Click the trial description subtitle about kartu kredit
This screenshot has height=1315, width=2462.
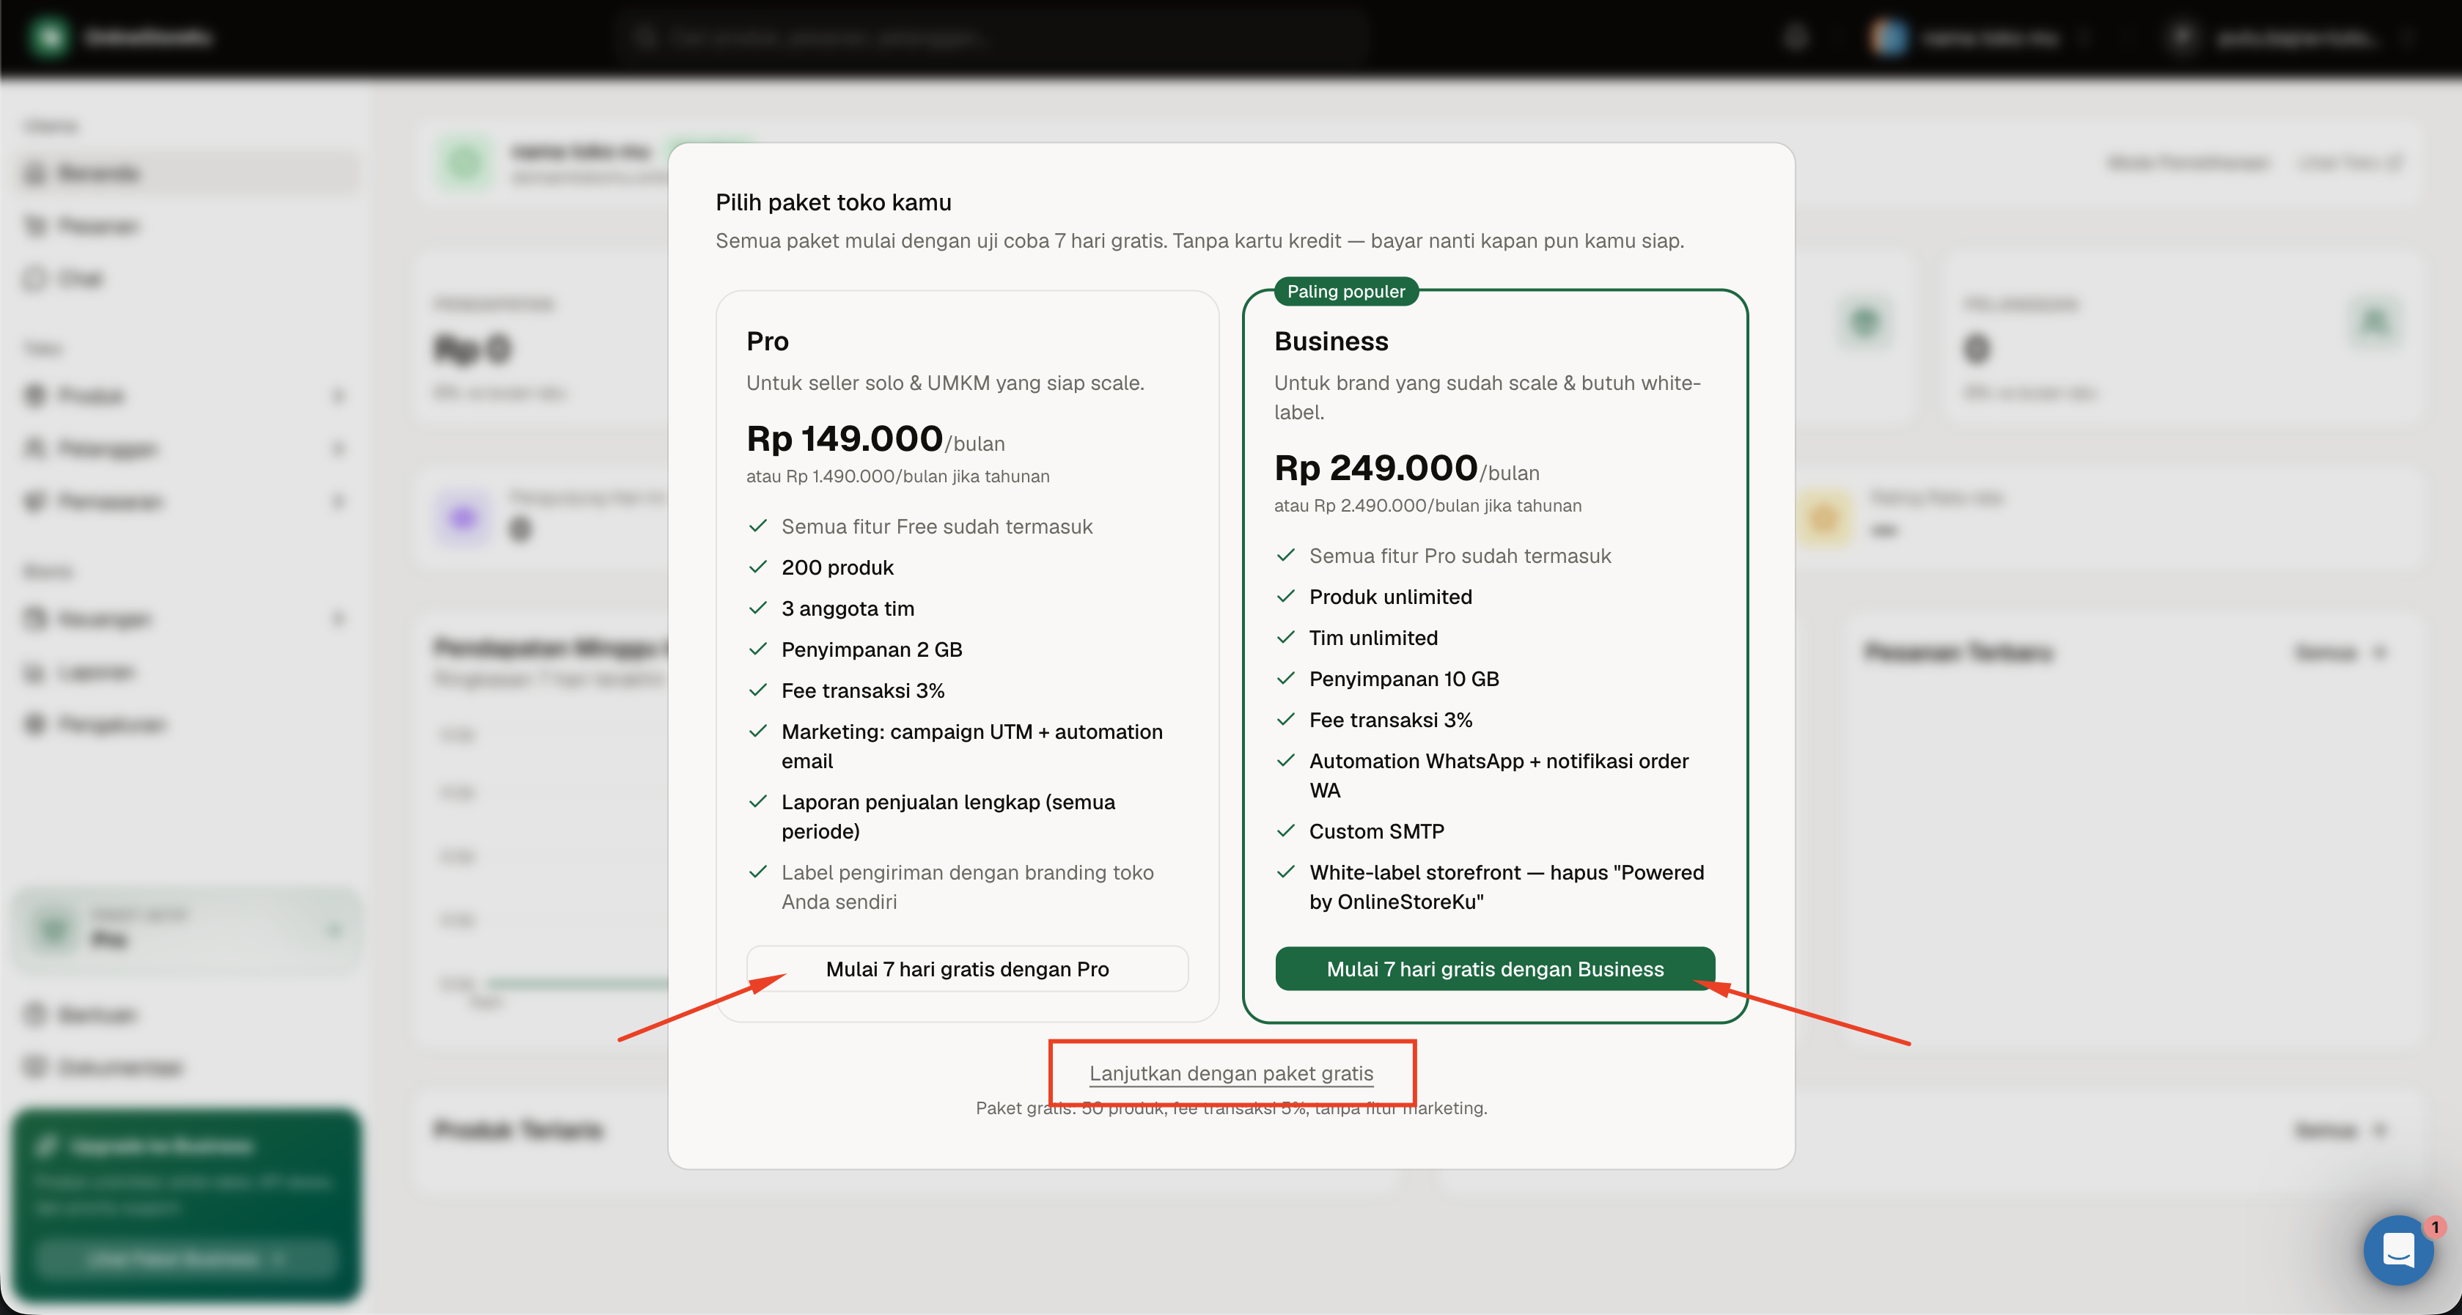pos(1199,241)
